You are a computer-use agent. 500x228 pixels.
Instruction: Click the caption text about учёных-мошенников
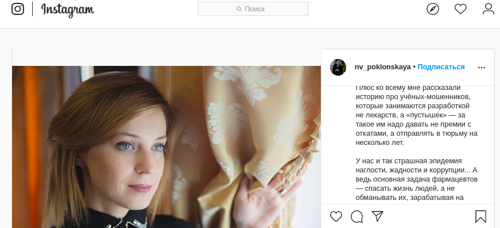tap(416, 115)
